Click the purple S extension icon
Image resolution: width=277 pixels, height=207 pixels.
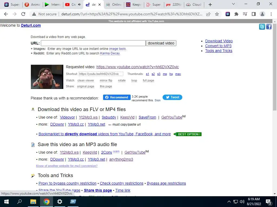228,14
